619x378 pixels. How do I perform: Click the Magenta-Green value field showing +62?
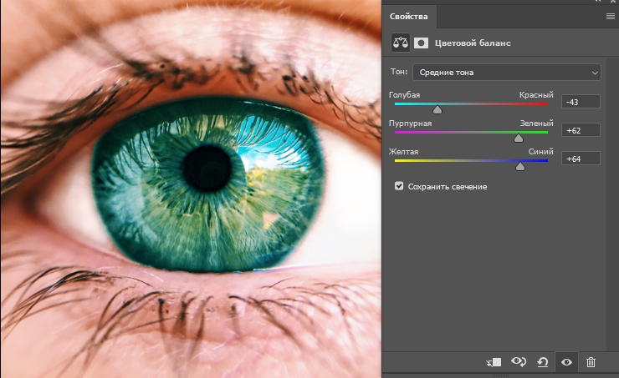581,130
